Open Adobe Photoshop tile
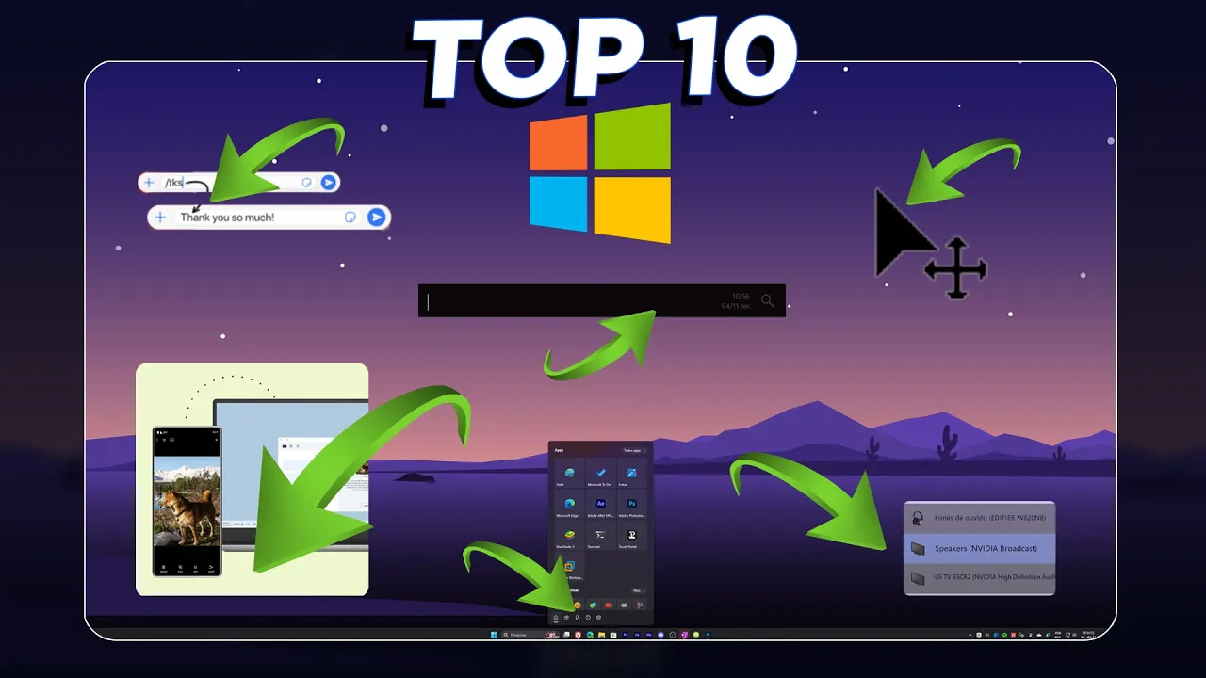 631,504
